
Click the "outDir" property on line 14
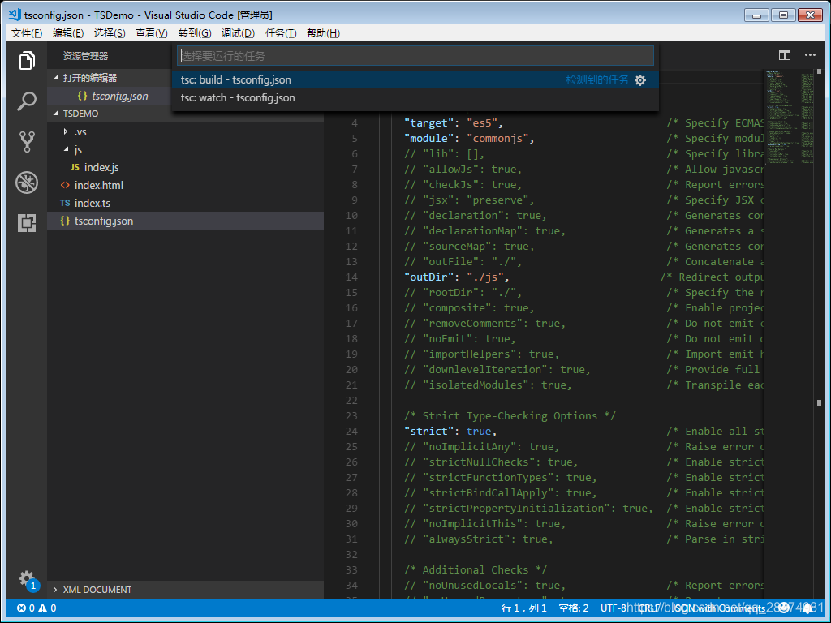pyautogui.click(x=428, y=277)
